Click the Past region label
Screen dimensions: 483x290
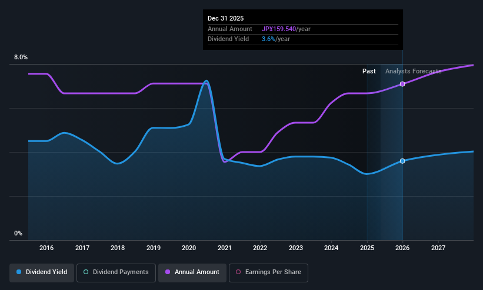pyautogui.click(x=369, y=71)
